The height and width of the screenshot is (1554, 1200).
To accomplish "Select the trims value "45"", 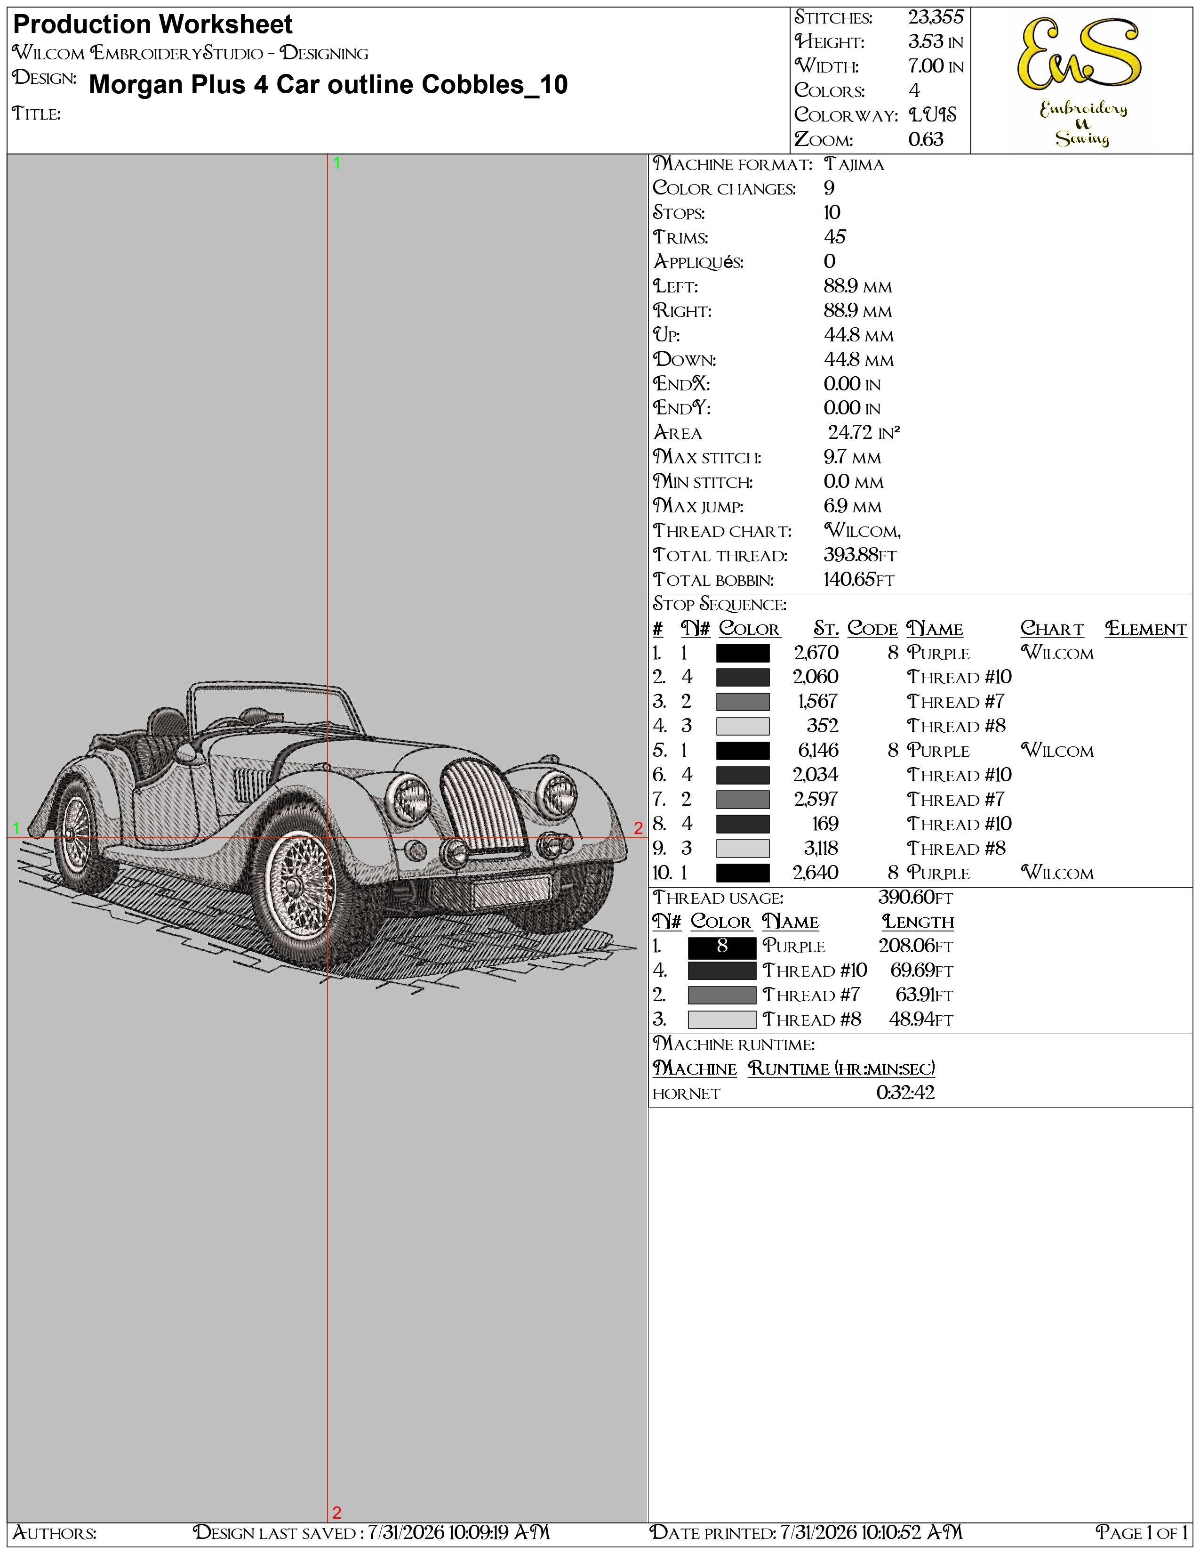I will [x=835, y=237].
